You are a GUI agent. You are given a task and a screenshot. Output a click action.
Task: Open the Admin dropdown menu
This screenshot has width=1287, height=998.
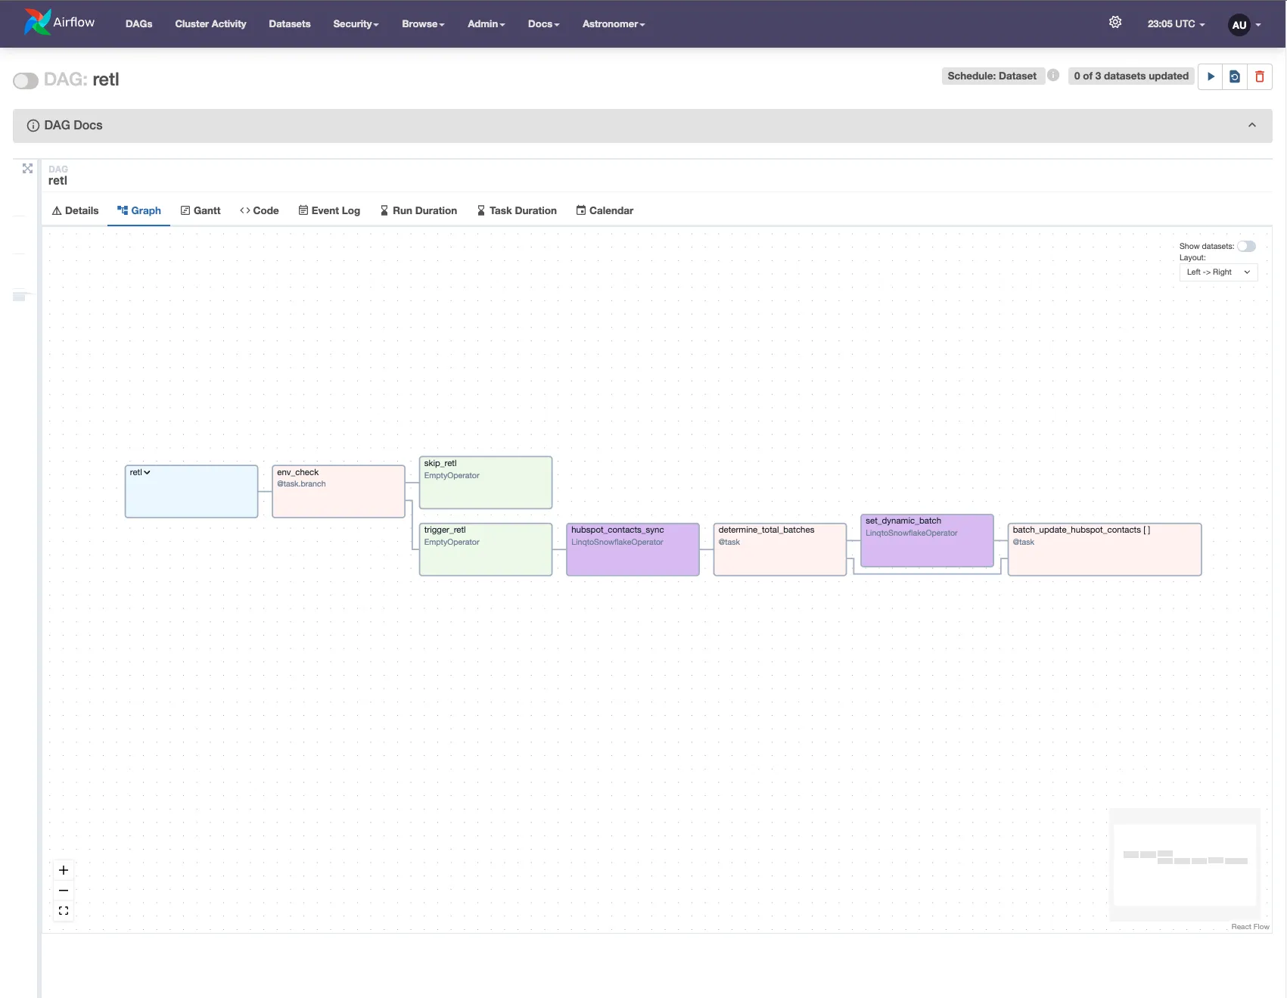[x=486, y=24]
